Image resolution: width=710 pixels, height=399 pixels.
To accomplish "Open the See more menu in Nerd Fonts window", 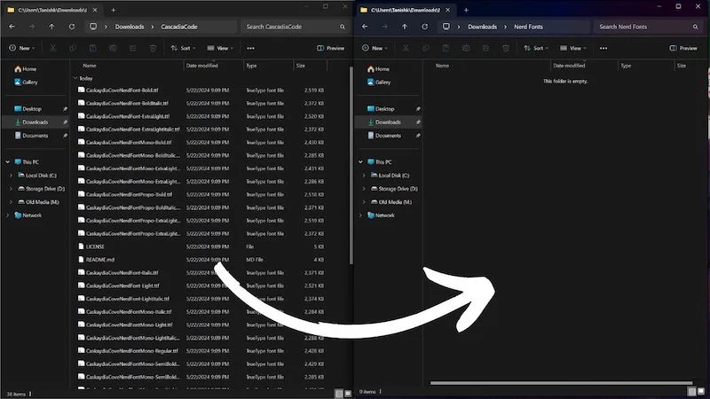I will click(x=603, y=48).
